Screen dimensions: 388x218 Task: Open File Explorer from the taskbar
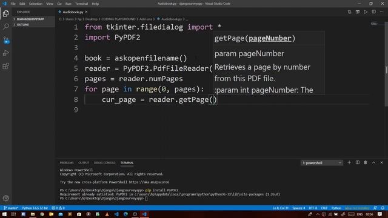tap(33, 214)
